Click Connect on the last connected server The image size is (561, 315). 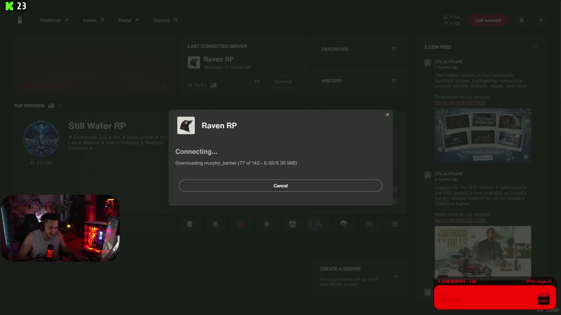tap(283, 81)
